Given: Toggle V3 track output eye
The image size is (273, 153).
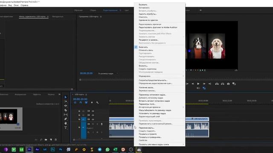Looking at the screenshot, I should (93, 111).
